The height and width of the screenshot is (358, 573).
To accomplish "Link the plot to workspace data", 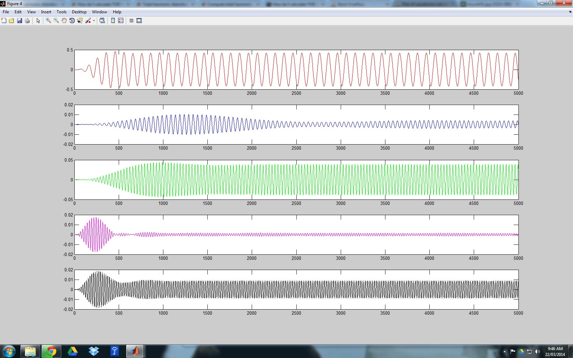I will pos(102,20).
